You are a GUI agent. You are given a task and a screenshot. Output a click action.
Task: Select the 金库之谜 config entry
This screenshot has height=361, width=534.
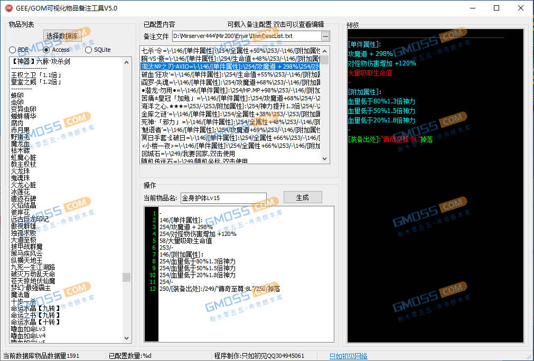[231, 114]
